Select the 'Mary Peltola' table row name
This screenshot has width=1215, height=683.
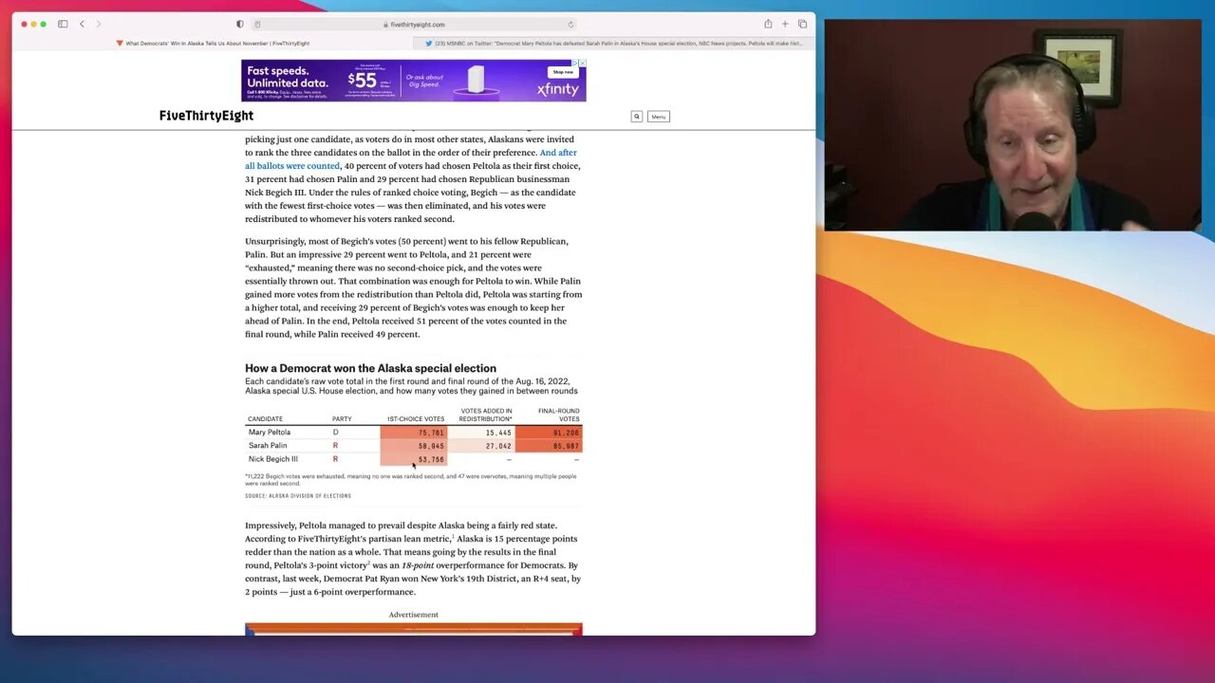[x=270, y=433]
